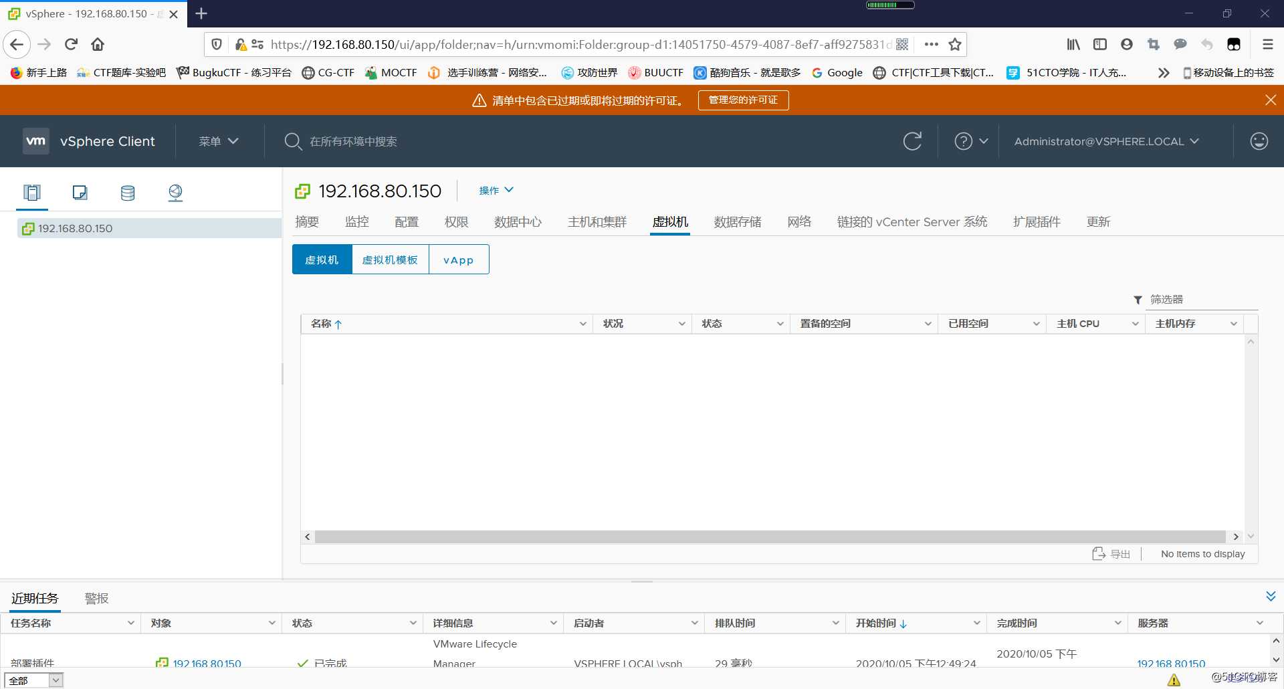Switch to the 数据存储 tab

point(738,222)
